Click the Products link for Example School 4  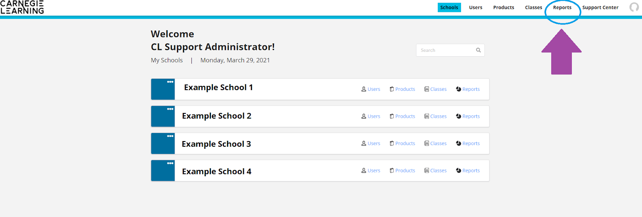pos(405,170)
